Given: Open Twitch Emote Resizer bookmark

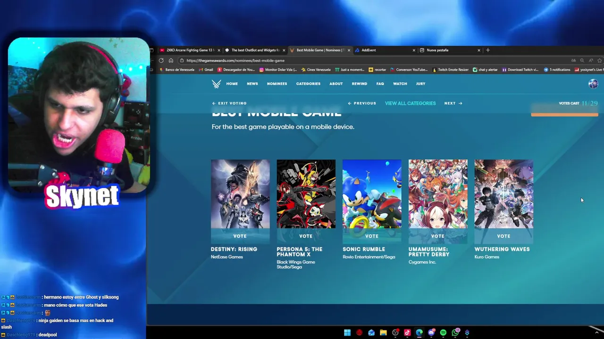Looking at the screenshot, I should (x=450, y=70).
